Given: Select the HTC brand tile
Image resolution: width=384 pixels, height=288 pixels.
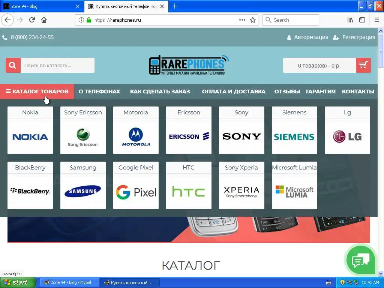Looking at the screenshot, I should point(189,185).
